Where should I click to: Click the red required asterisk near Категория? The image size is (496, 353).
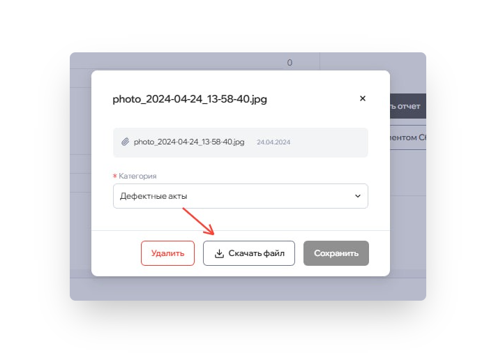(x=115, y=176)
